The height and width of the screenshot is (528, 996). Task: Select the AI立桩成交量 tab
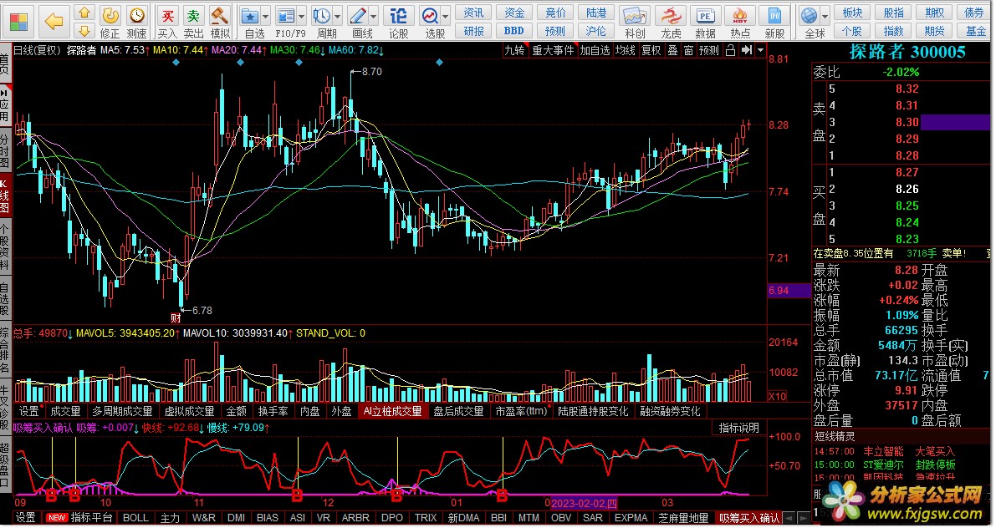(x=392, y=411)
